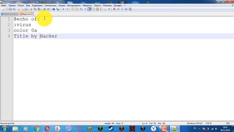
Task: Open Viber from the taskbar
Action: click(x=68, y=129)
